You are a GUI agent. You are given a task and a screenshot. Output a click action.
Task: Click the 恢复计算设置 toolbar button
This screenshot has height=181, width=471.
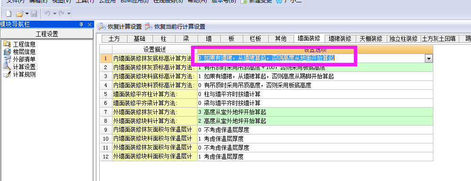(x=120, y=27)
